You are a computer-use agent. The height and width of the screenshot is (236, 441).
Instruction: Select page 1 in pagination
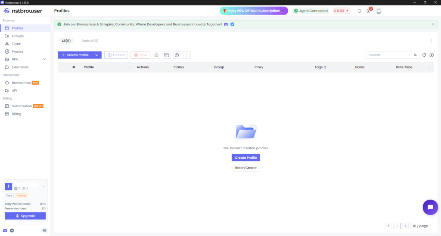pyautogui.click(x=397, y=226)
